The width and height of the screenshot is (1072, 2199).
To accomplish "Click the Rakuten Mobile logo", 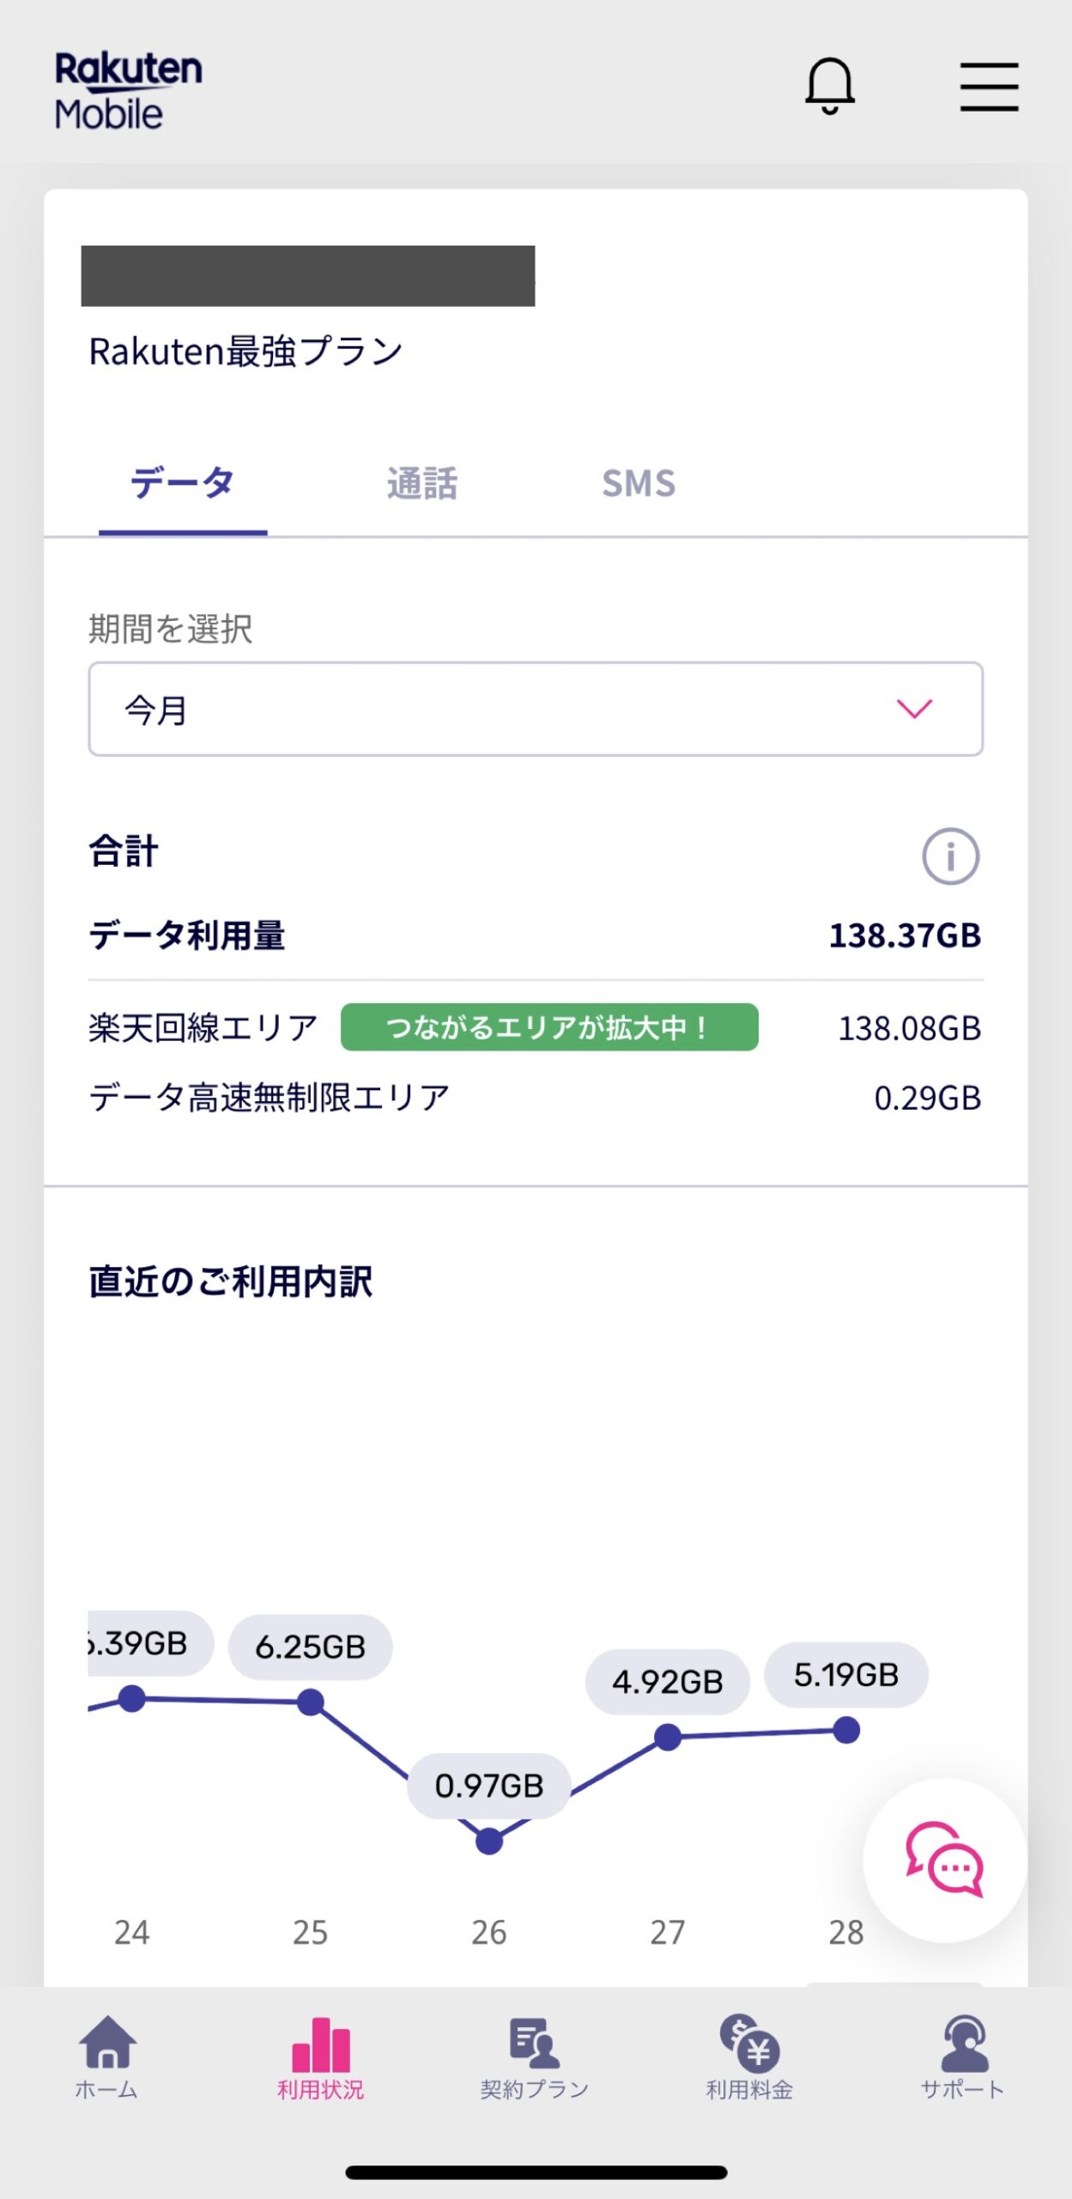I will [129, 90].
